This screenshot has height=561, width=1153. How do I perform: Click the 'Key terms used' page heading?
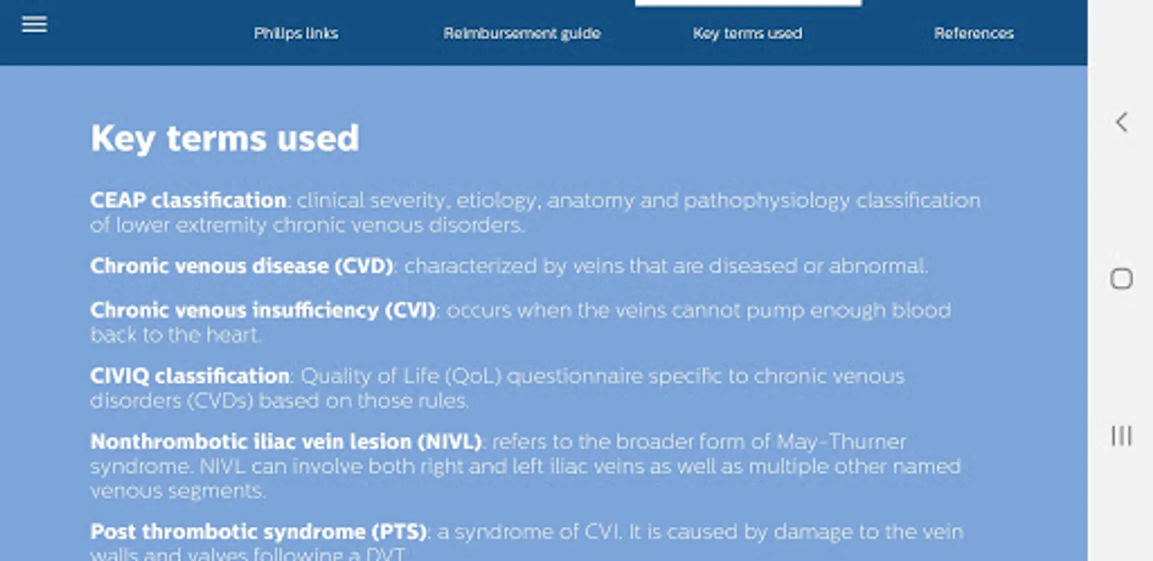click(x=225, y=138)
